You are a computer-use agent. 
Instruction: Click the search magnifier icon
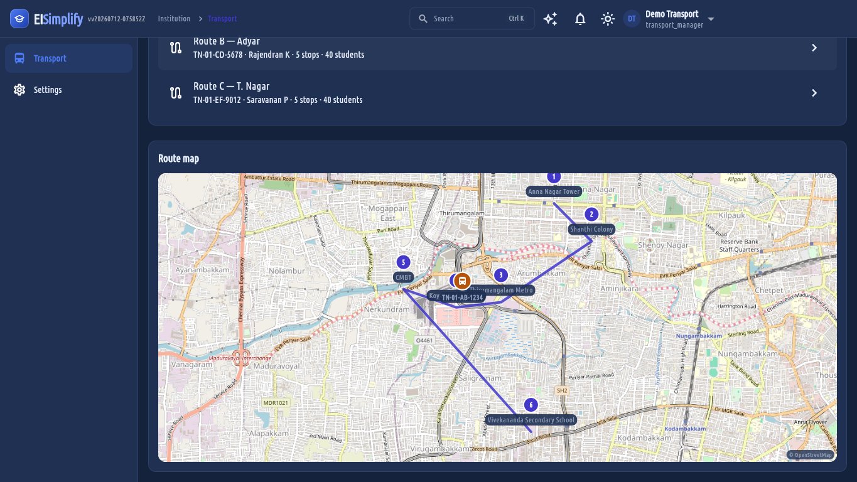(x=423, y=19)
